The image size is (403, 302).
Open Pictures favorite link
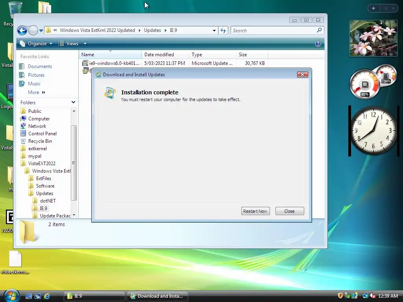[x=36, y=75]
